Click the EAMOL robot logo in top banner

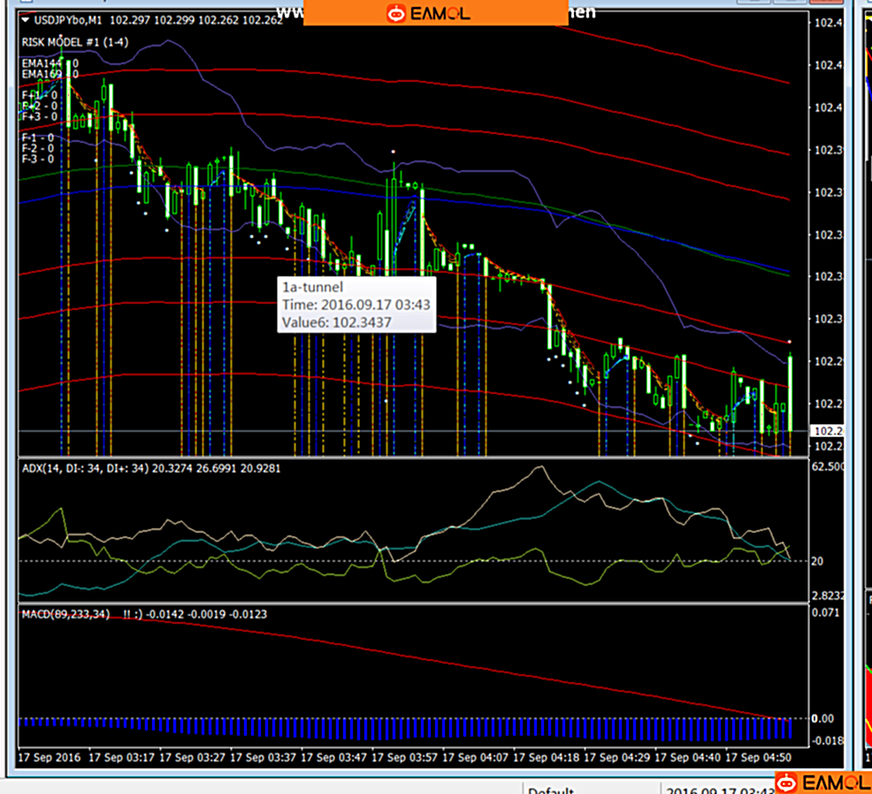tap(396, 12)
